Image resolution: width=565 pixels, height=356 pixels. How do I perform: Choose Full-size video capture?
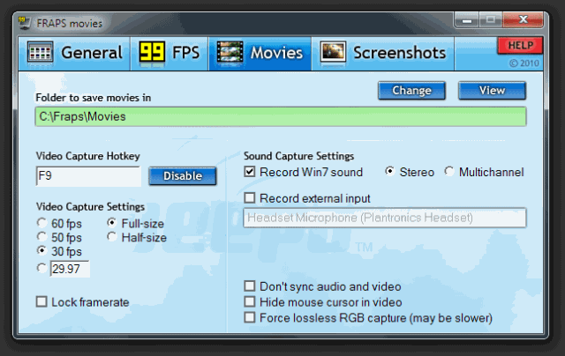pyautogui.click(x=112, y=223)
